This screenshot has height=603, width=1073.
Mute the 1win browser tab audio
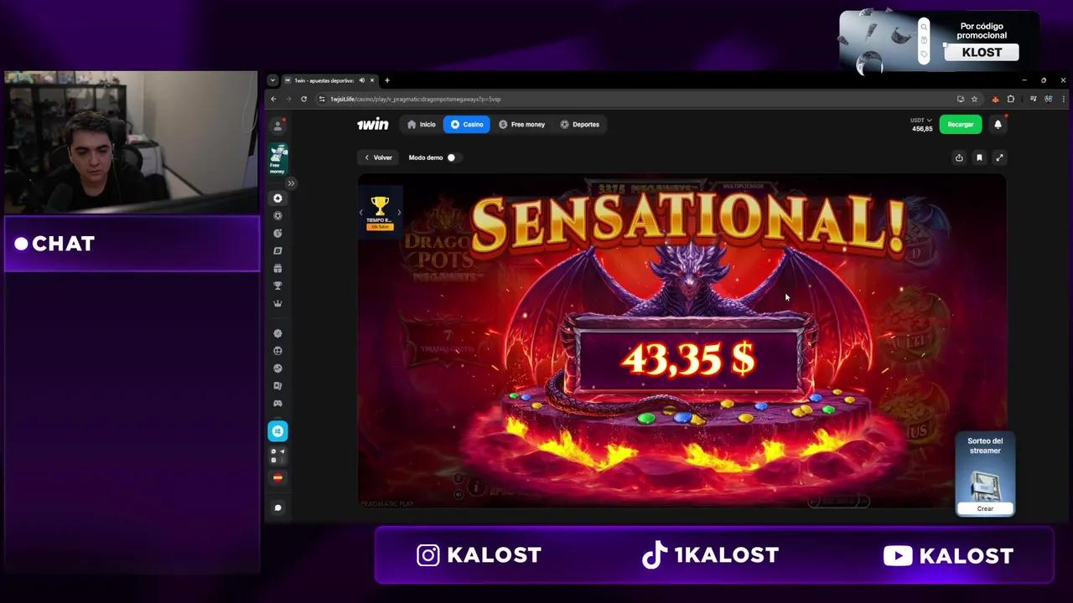tap(362, 80)
